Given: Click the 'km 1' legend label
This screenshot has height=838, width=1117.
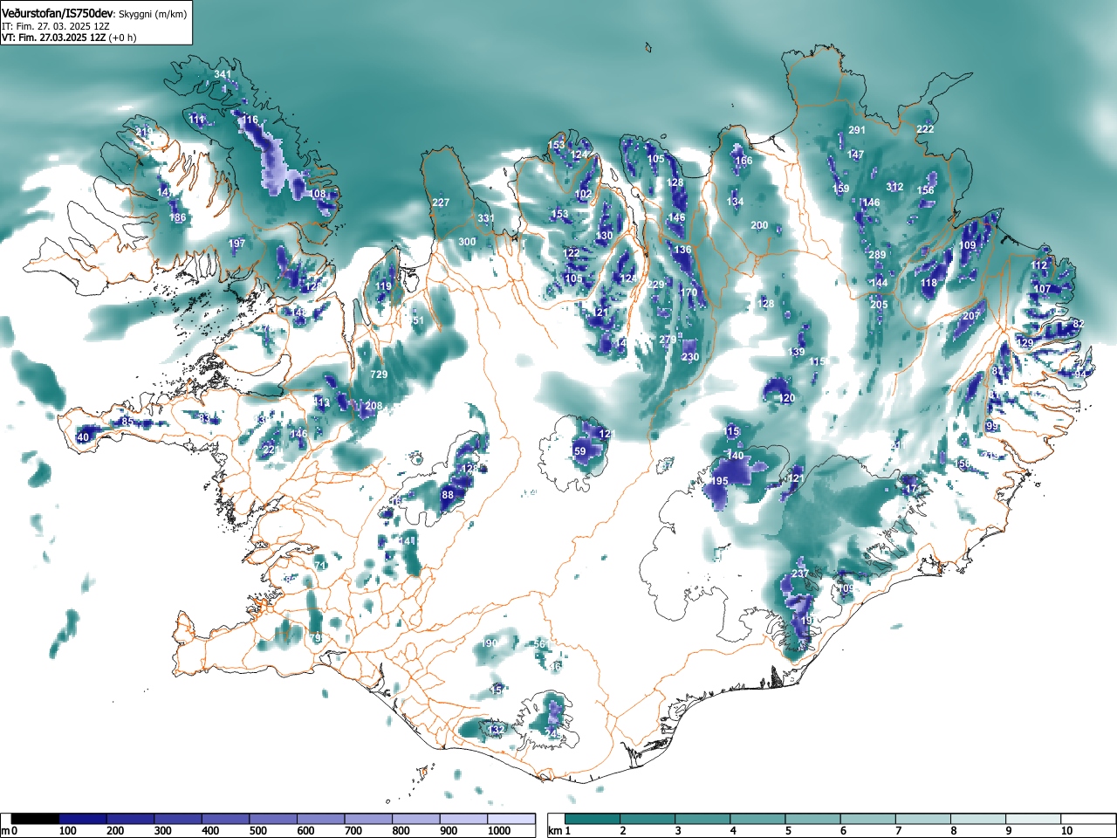Looking at the screenshot, I should 558,831.
